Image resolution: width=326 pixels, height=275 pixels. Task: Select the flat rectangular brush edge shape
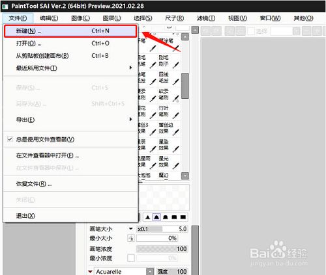[183, 217]
